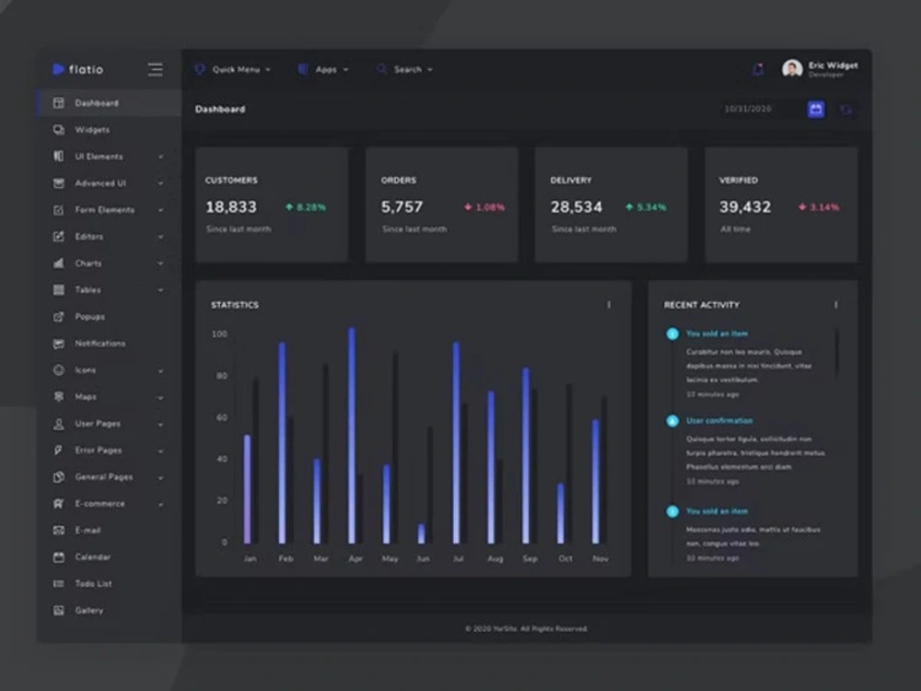Click the notifications icon near the user avatar
The height and width of the screenshot is (691, 921).
tap(757, 69)
